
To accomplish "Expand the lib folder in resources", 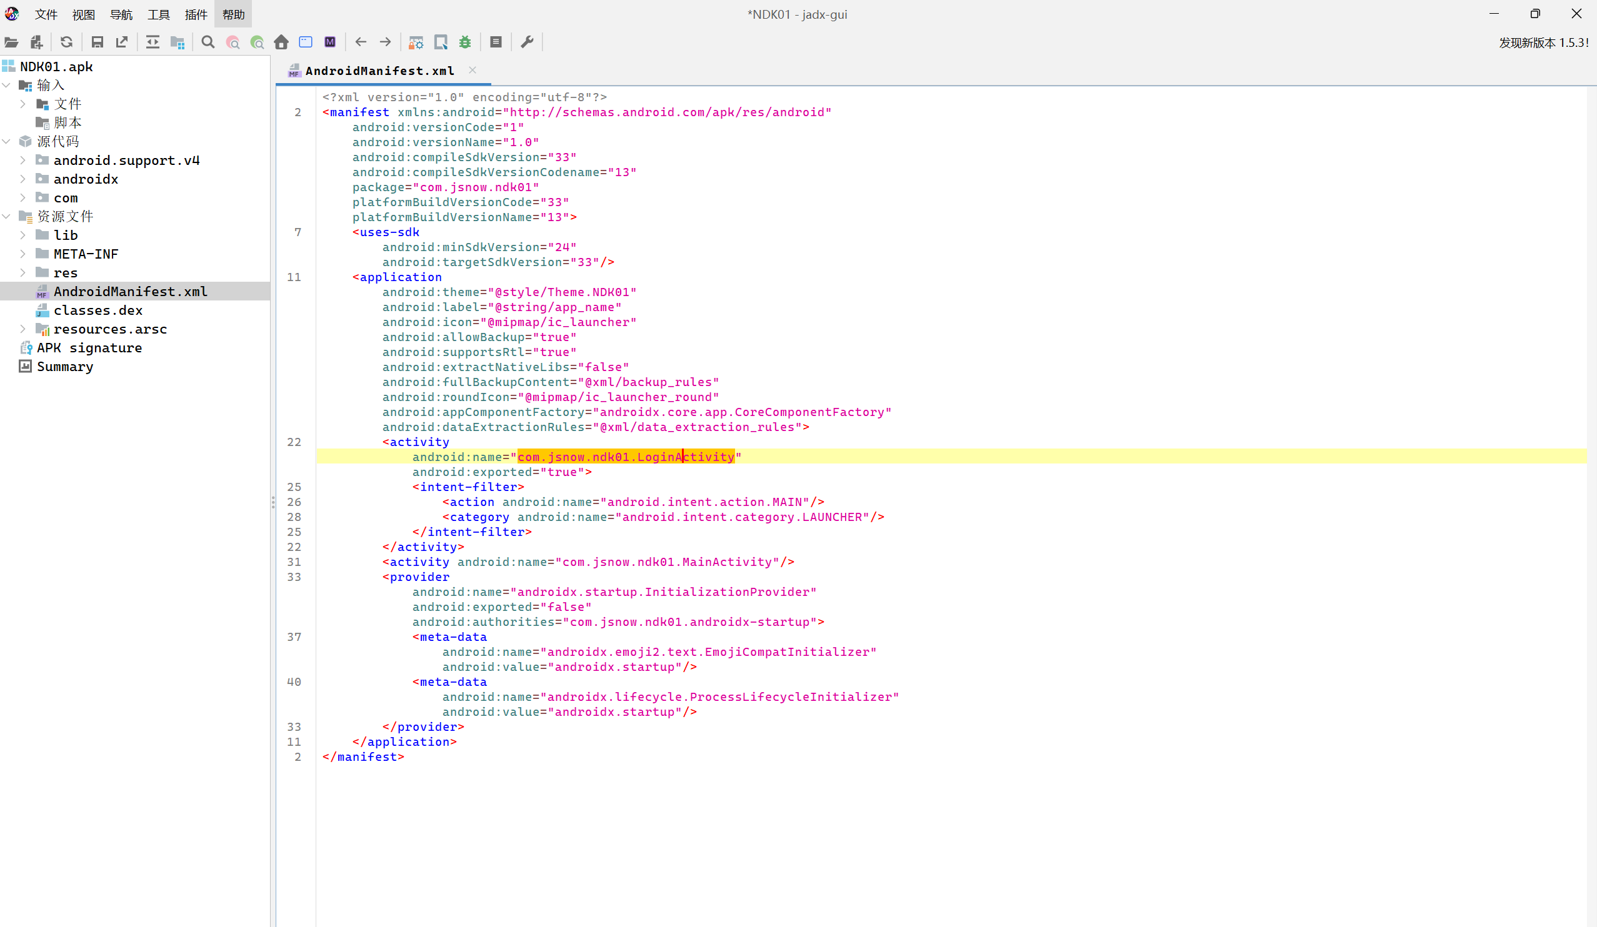I will [x=23, y=235].
